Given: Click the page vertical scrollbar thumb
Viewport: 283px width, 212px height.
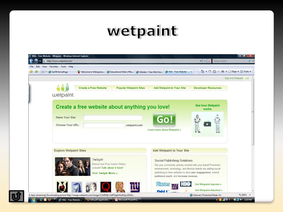Looking at the screenshot, I should click(253, 112).
